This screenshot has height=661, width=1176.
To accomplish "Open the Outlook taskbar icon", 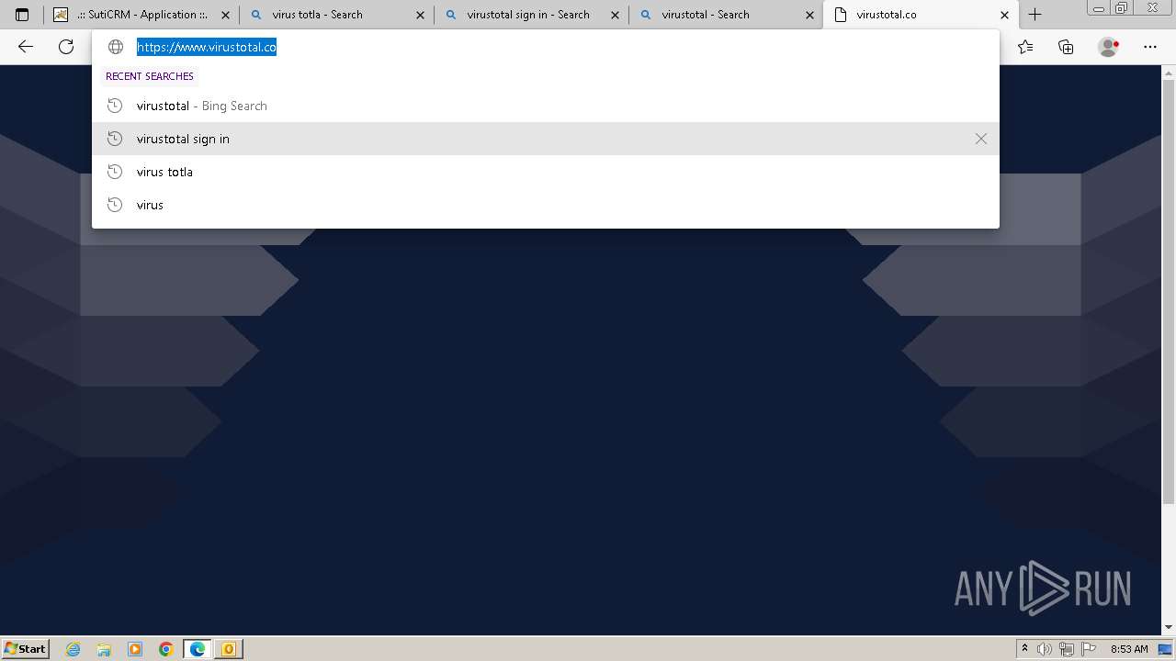I will (228, 649).
